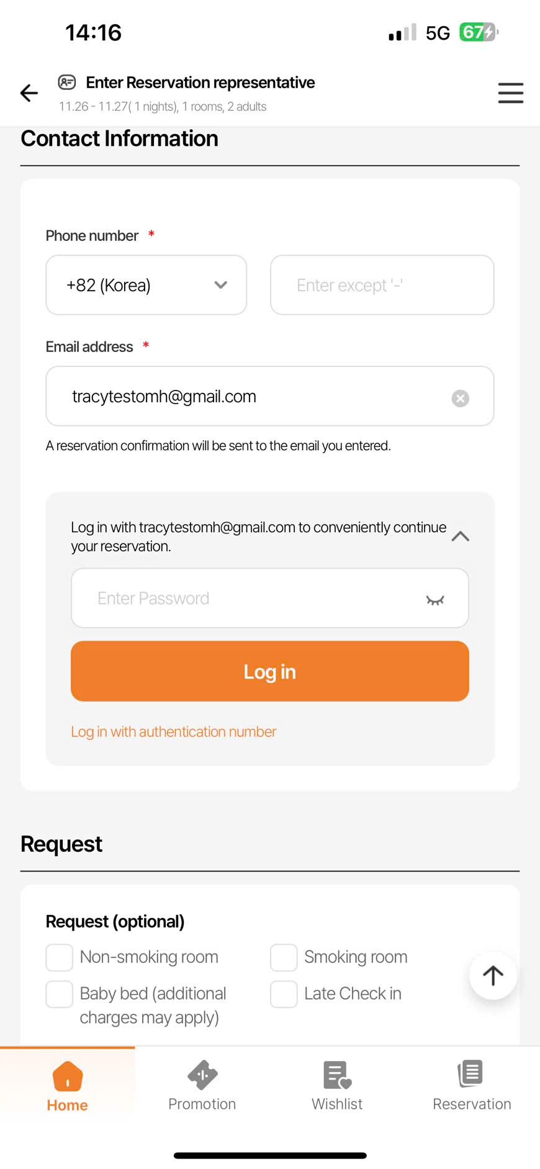
Task: Focus the Enter Password field
Action: point(248,598)
